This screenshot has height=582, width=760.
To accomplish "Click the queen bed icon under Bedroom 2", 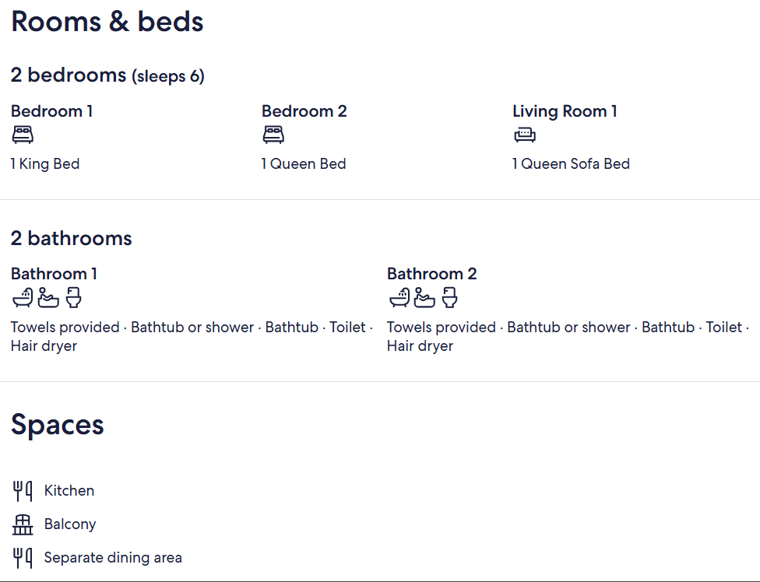I will [273, 135].
